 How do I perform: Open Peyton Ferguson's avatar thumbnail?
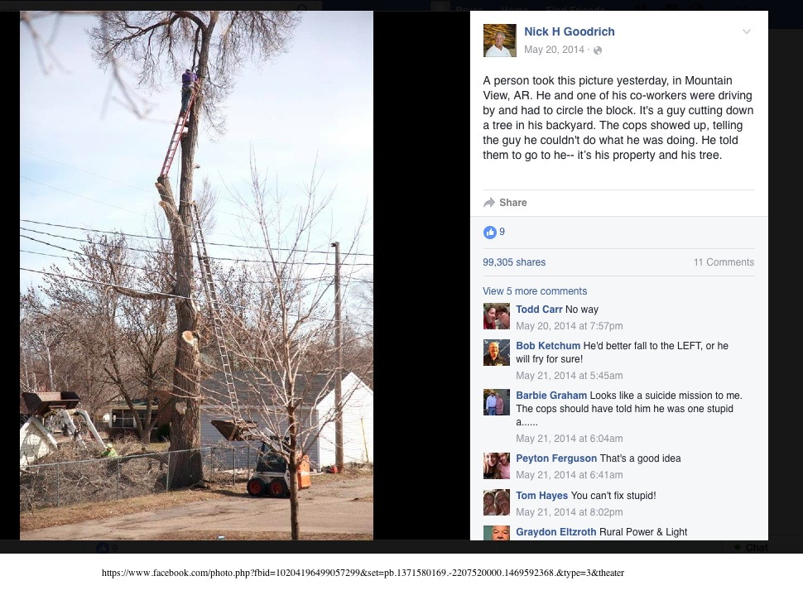[496, 465]
